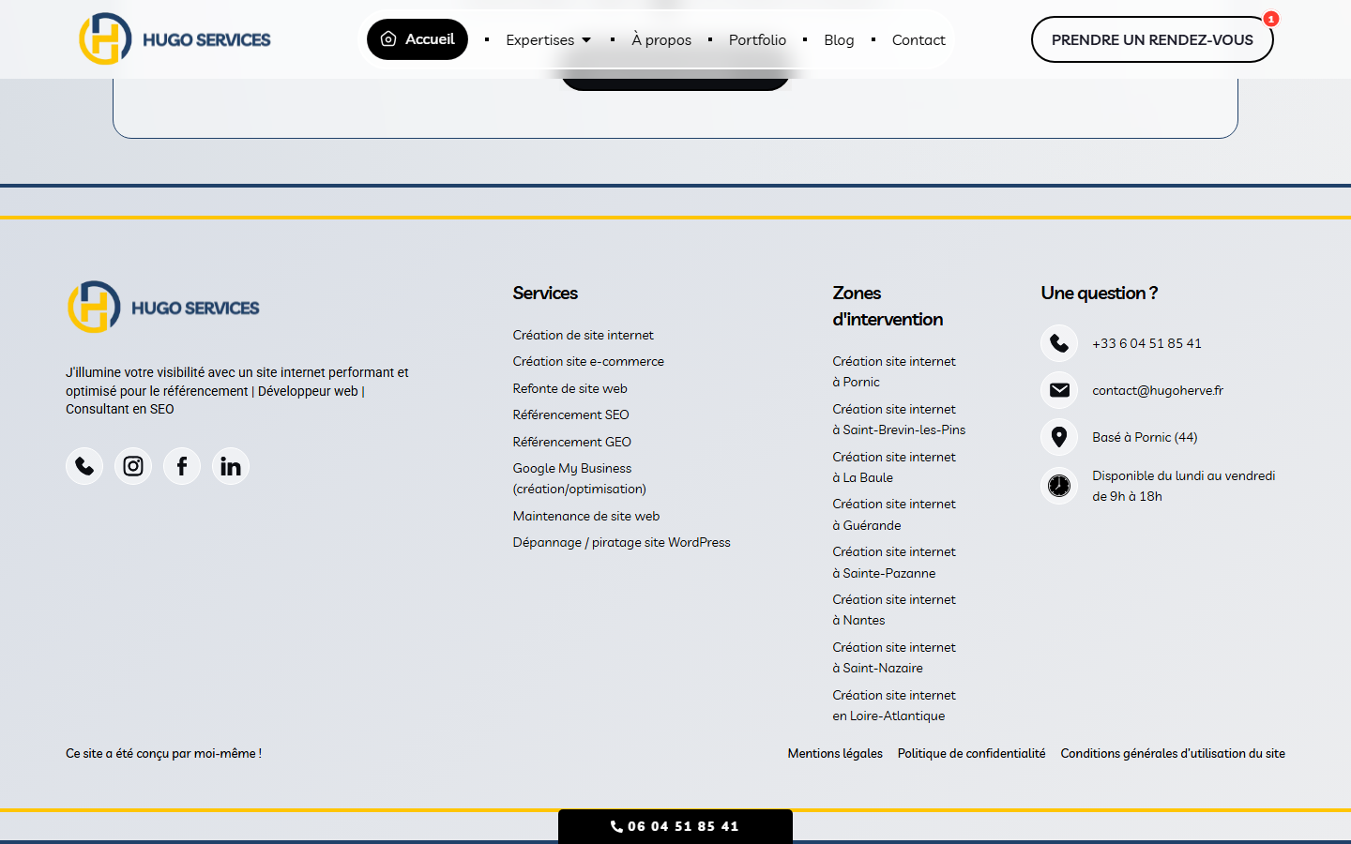The height and width of the screenshot is (844, 1351).
Task: Open the Portfolio page
Action: (757, 39)
